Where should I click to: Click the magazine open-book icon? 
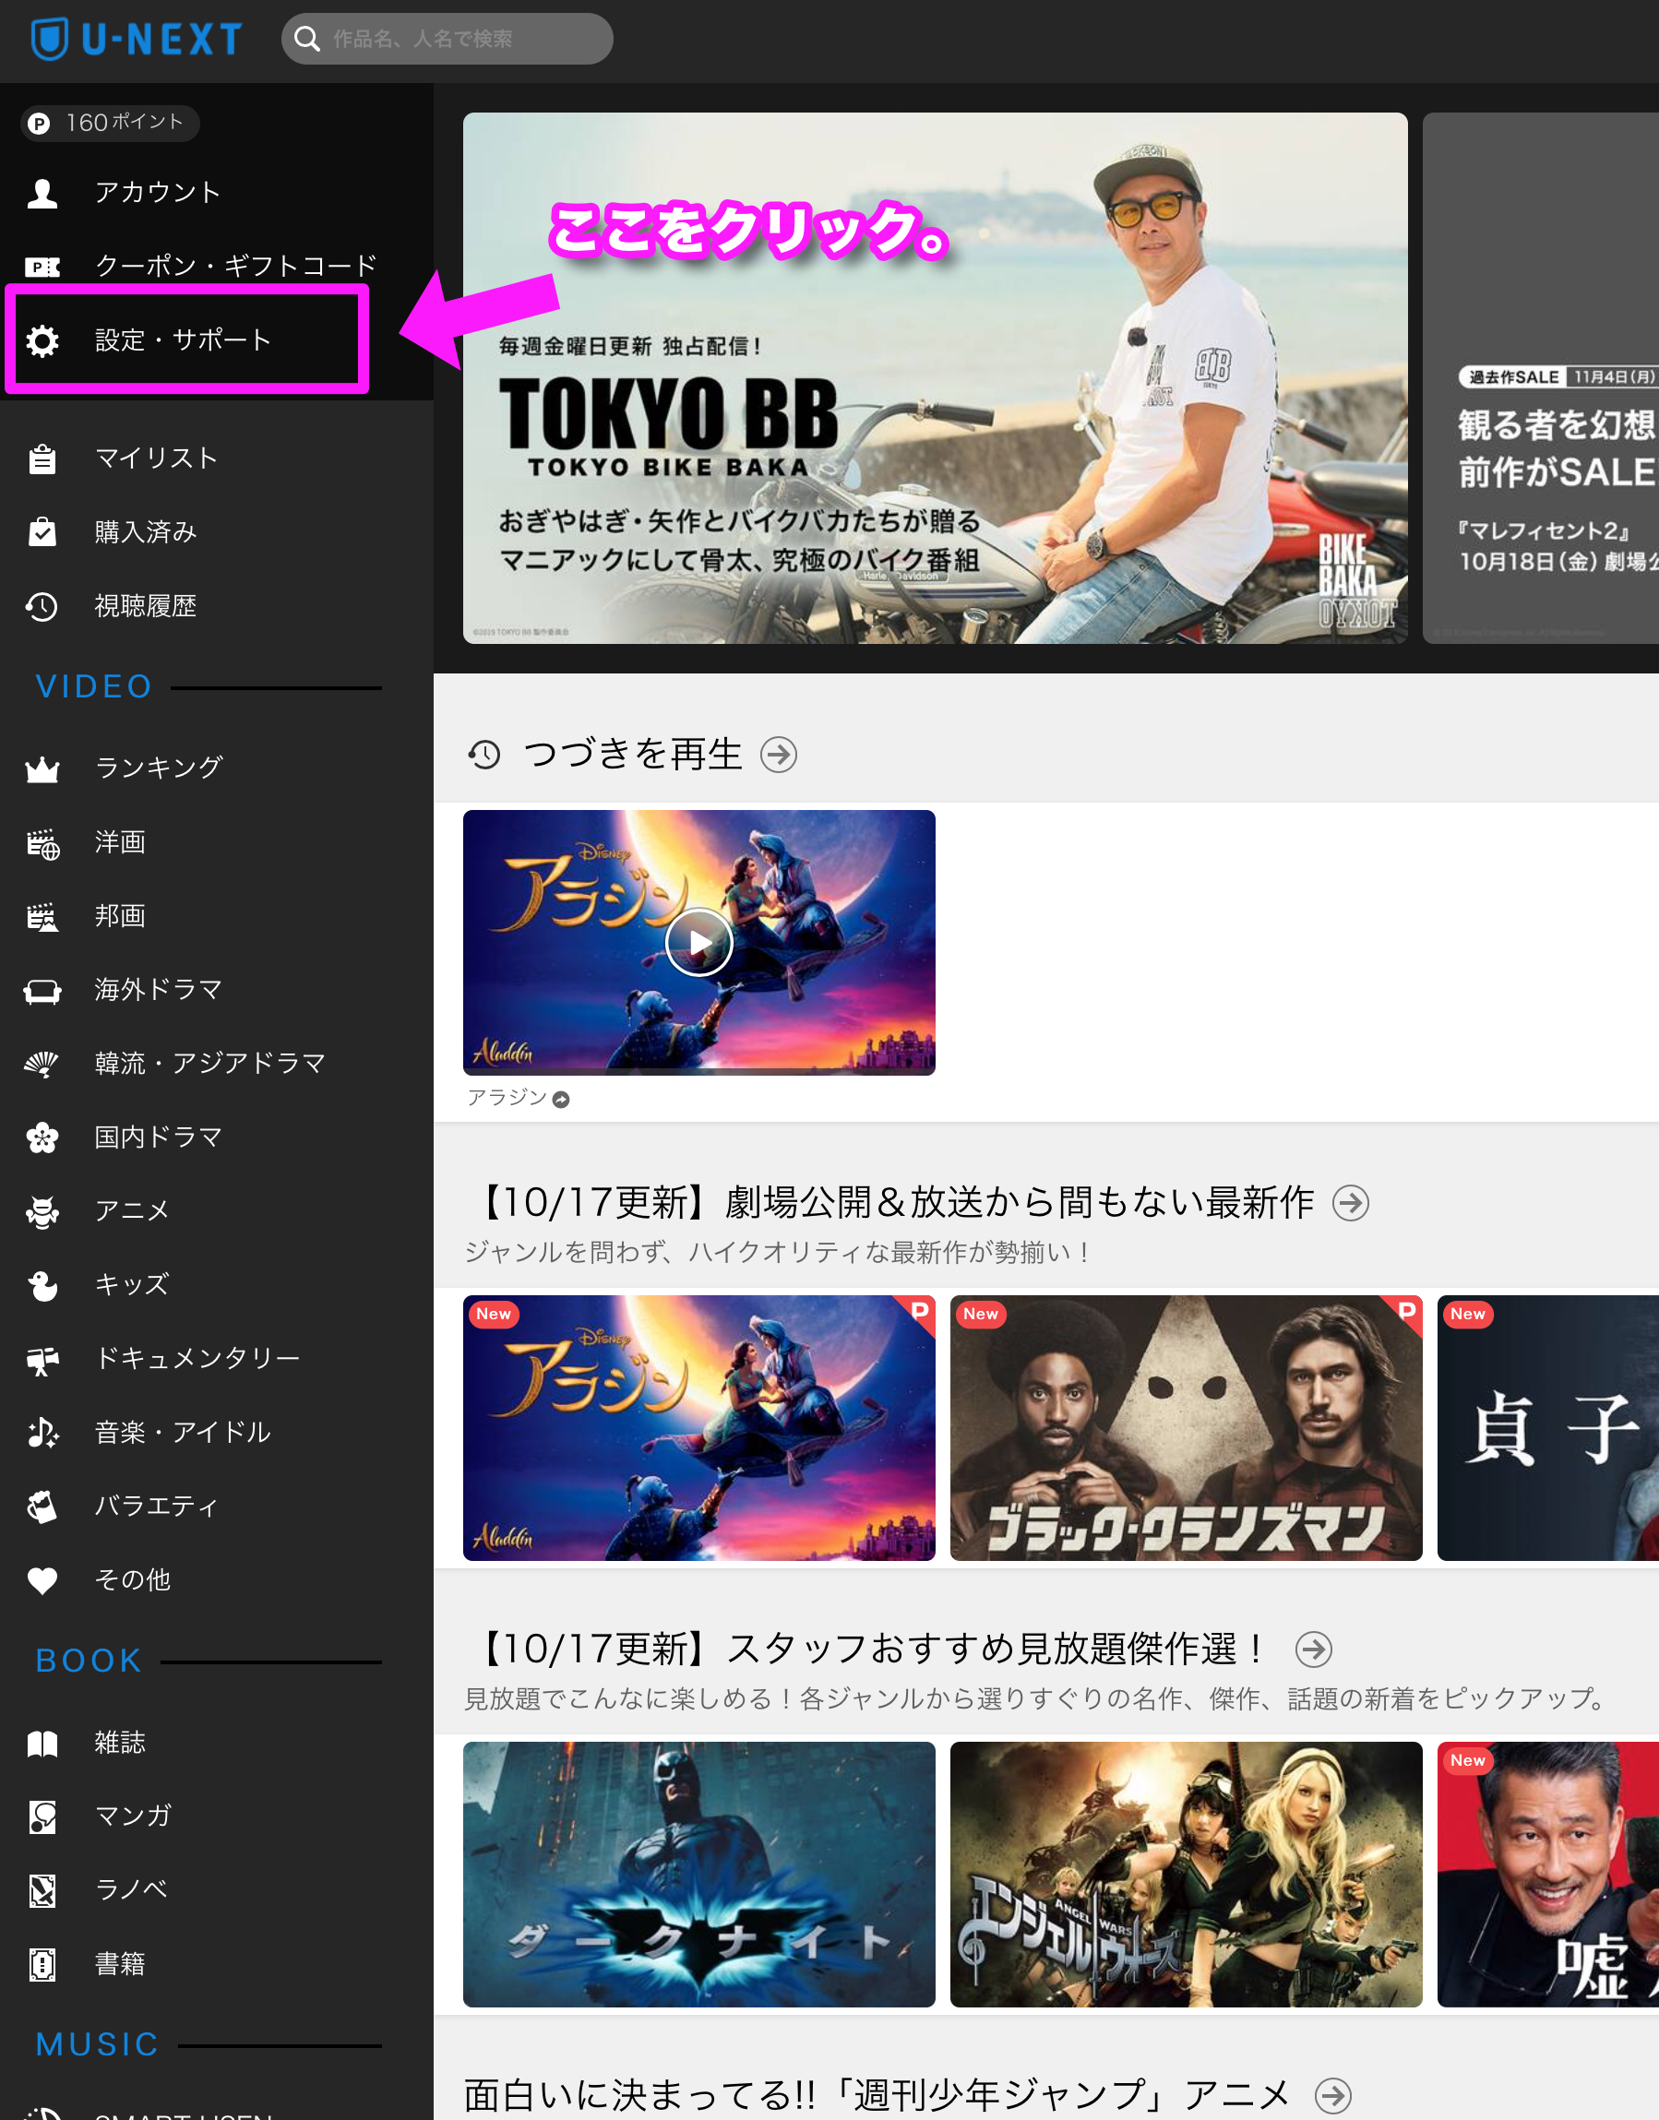[x=42, y=1744]
